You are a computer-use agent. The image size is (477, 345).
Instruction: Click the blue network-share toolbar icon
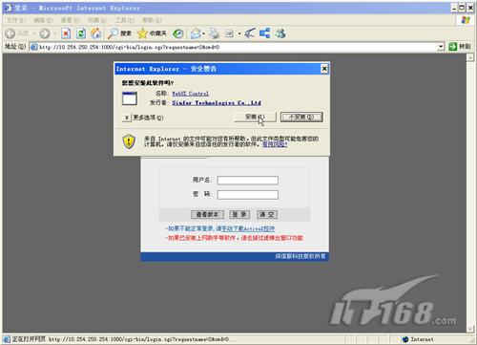264,33
